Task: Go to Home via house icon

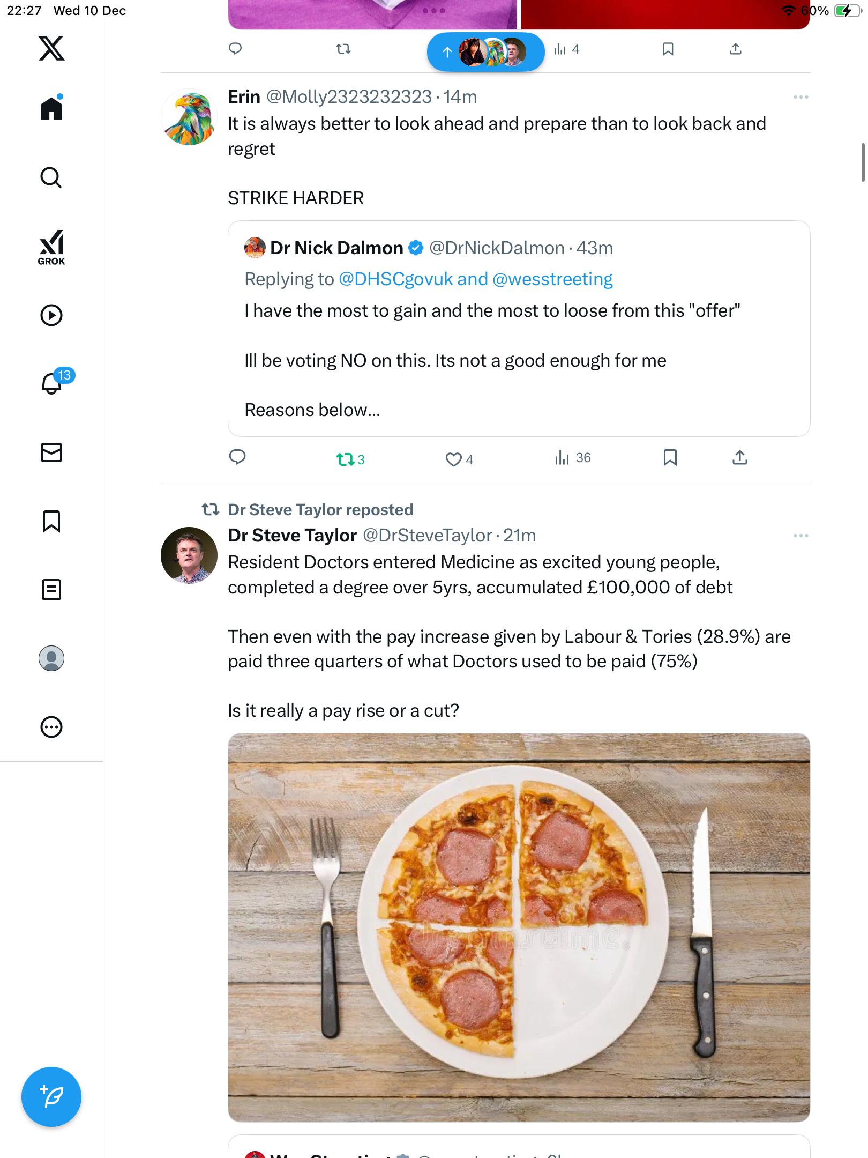Action: point(51,109)
